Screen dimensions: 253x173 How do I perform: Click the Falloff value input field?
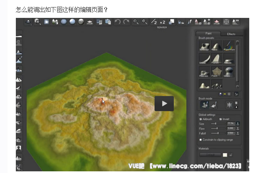pos(231,133)
